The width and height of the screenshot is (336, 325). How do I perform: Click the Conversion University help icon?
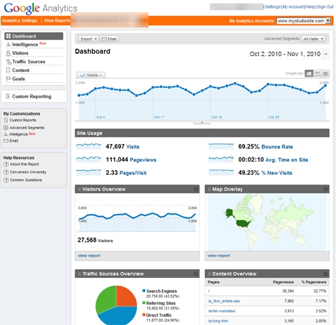[6, 172]
